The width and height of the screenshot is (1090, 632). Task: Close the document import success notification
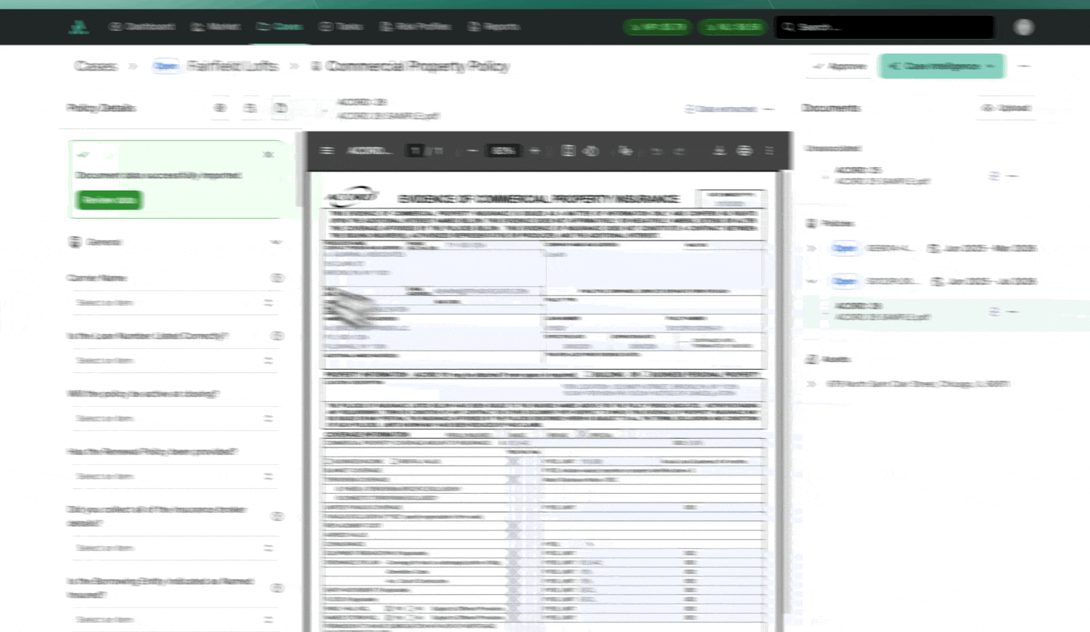(x=268, y=154)
